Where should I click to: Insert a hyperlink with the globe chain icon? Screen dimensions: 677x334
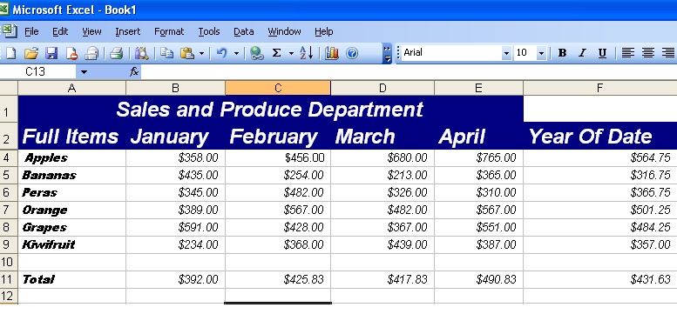(257, 53)
